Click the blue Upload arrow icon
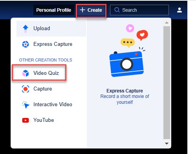This screenshot has height=154, width=196. point(26,29)
